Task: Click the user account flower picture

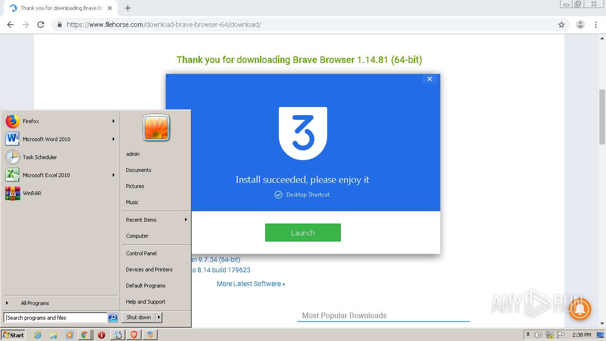Action: (156, 128)
